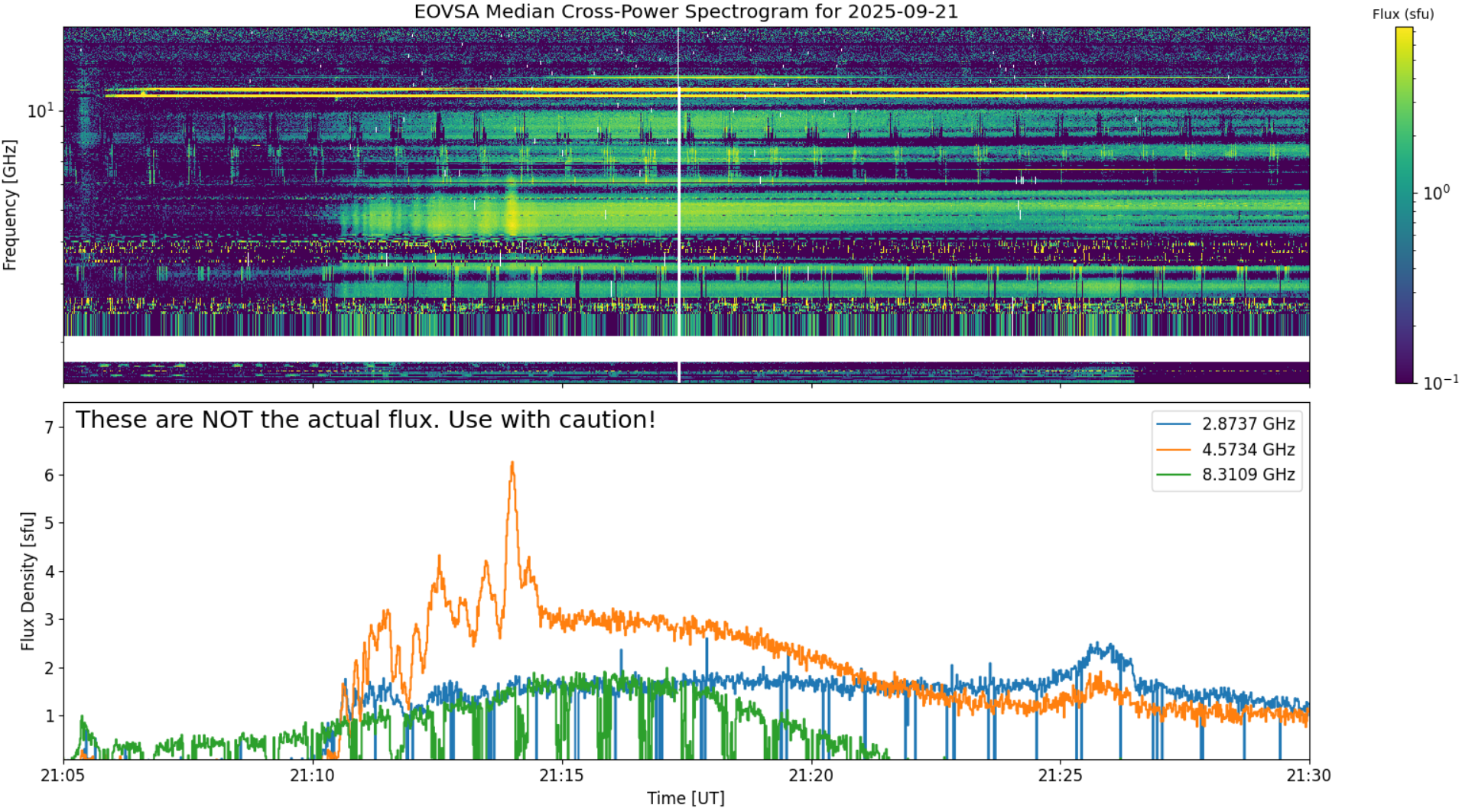This screenshot has width=1462, height=808.
Task: Click the orange legend line sample
Action: (1174, 449)
